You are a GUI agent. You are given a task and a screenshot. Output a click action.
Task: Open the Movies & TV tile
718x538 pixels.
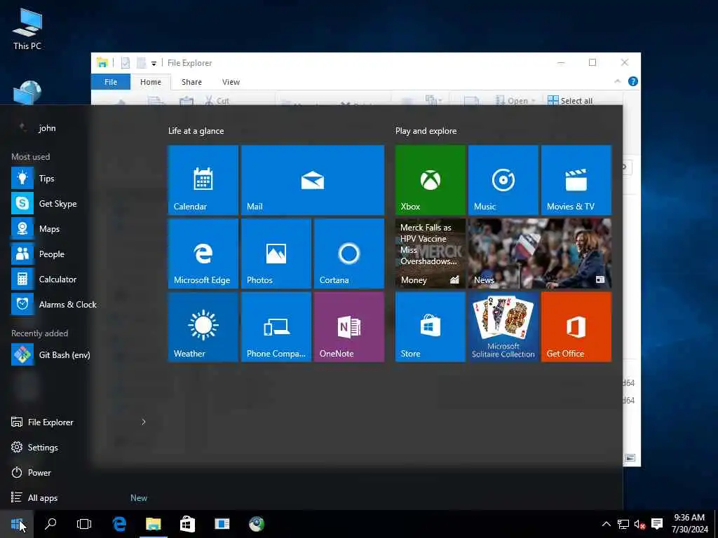tap(576, 180)
